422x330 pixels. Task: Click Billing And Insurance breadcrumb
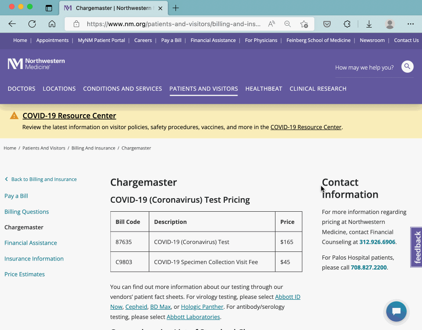[x=93, y=148]
